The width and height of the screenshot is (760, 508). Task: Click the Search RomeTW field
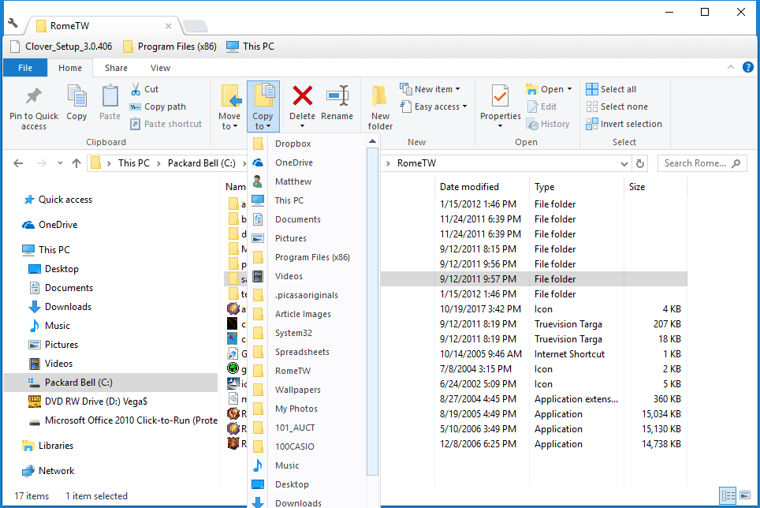702,163
